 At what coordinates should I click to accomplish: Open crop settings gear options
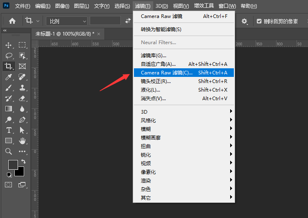click(245, 21)
